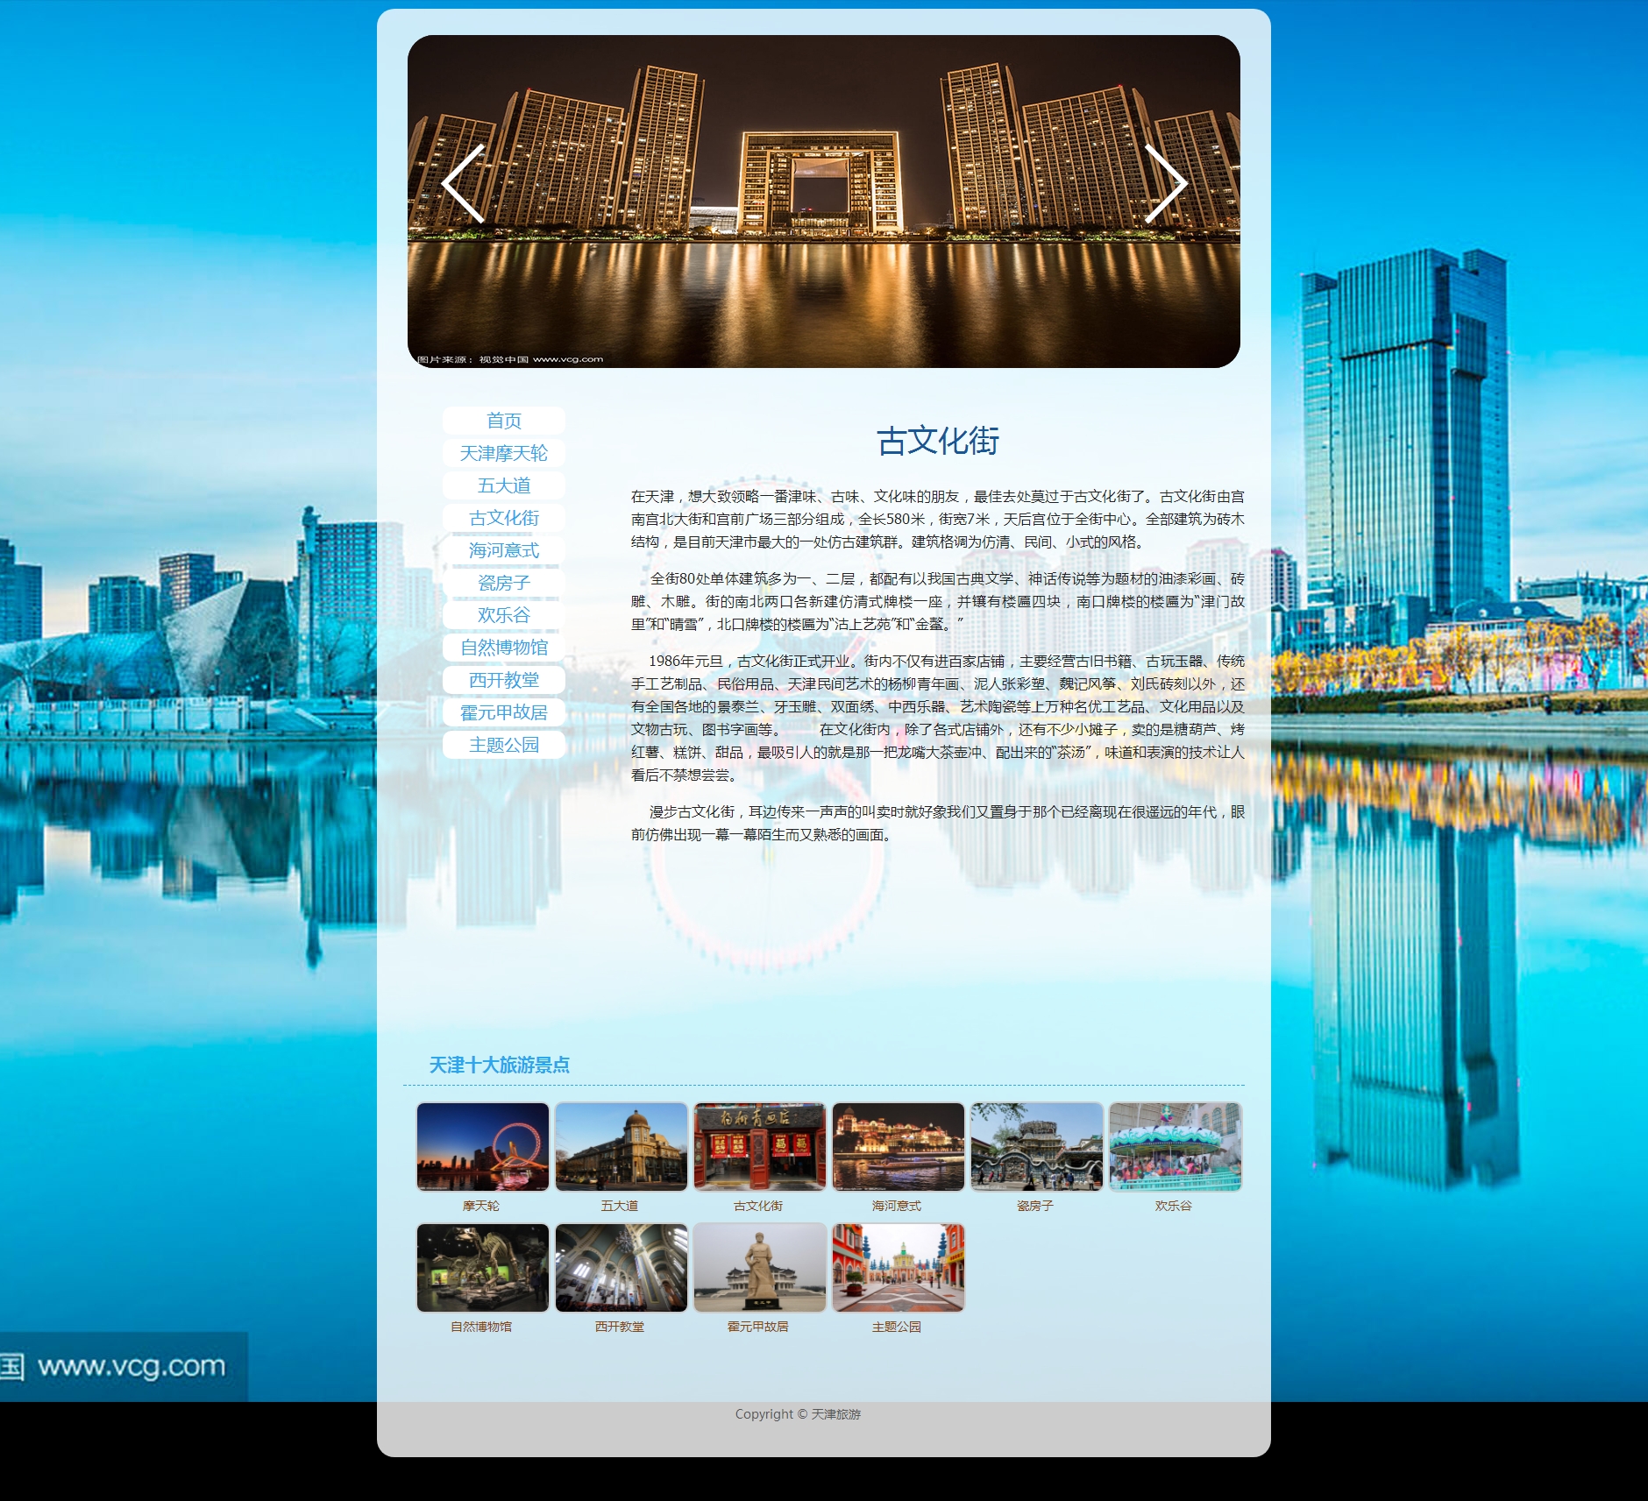Open the 欢乐谷 carousel thumbnail
Viewport: 1648px width, 1501px height.
pyautogui.click(x=1176, y=1146)
